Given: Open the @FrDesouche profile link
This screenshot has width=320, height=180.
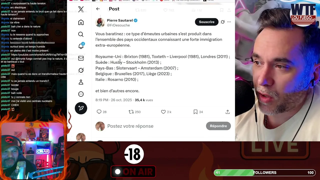Looking at the screenshot, I should pyautogui.click(x=118, y=25).
